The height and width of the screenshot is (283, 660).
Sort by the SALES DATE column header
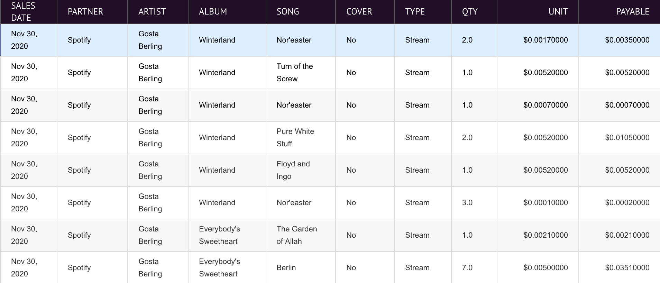(x=29, y=12)
